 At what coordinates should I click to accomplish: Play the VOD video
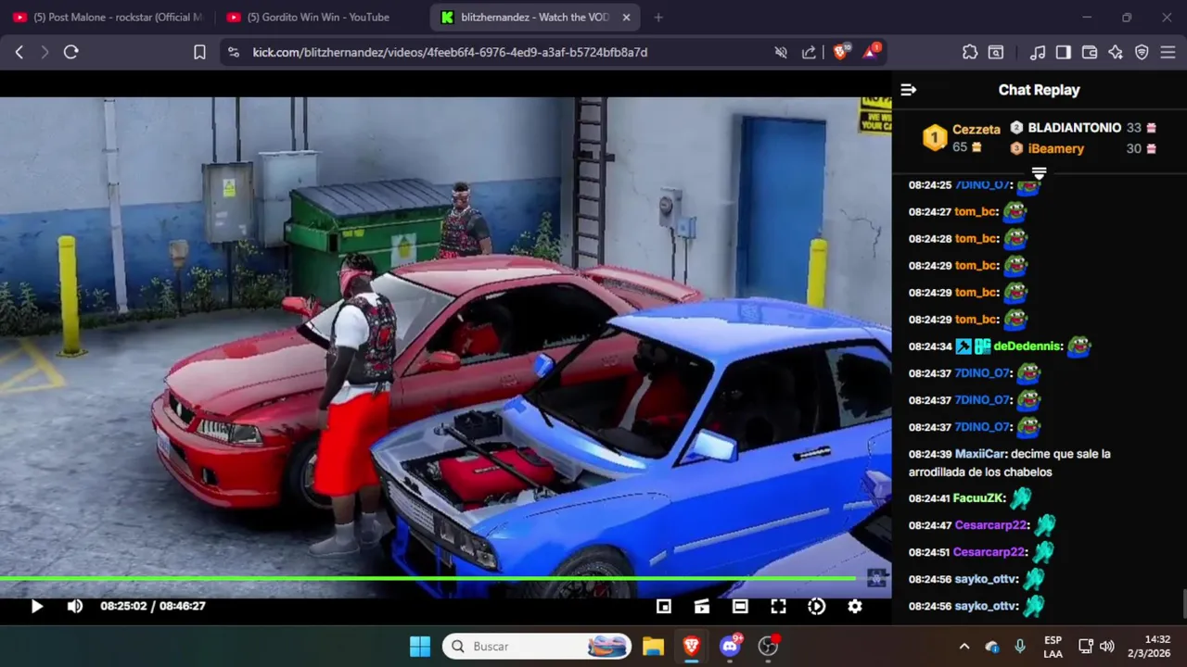click(37, 607)
